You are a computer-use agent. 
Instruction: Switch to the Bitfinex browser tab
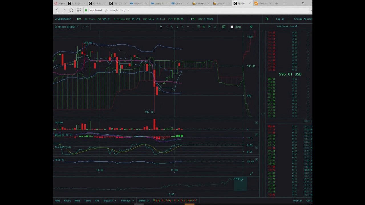click(200, 3)
